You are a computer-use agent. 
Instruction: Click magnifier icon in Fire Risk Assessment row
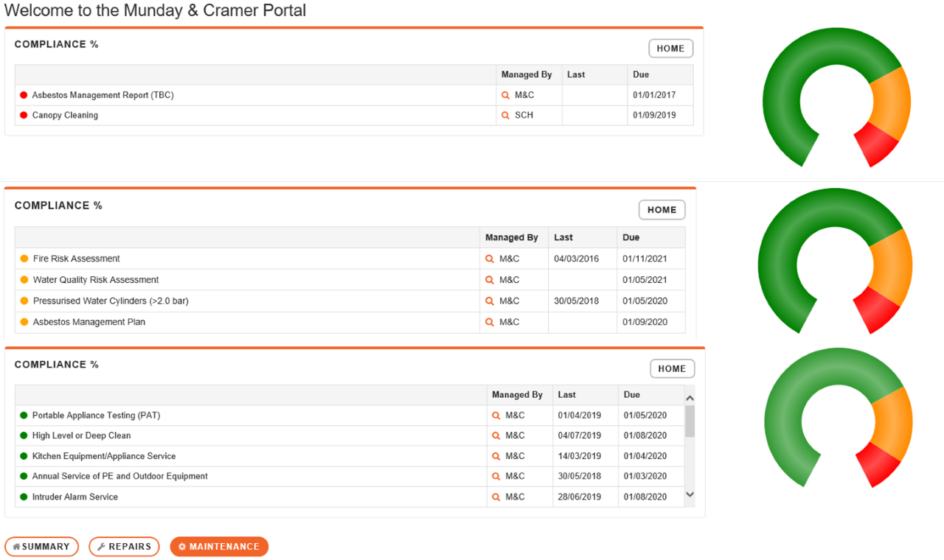click(x=490, y=259)
